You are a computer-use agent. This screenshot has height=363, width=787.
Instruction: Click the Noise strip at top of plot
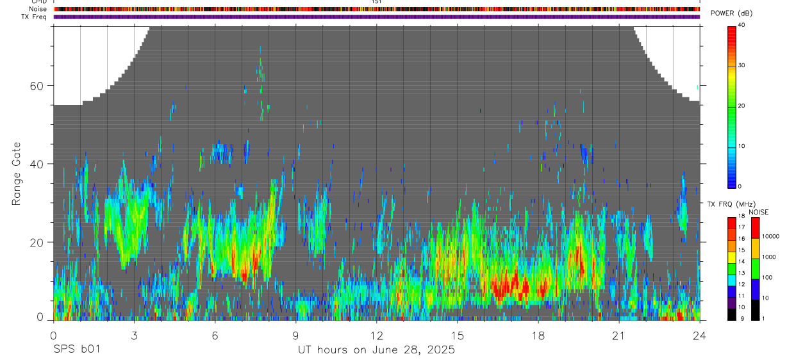point(376,10)
